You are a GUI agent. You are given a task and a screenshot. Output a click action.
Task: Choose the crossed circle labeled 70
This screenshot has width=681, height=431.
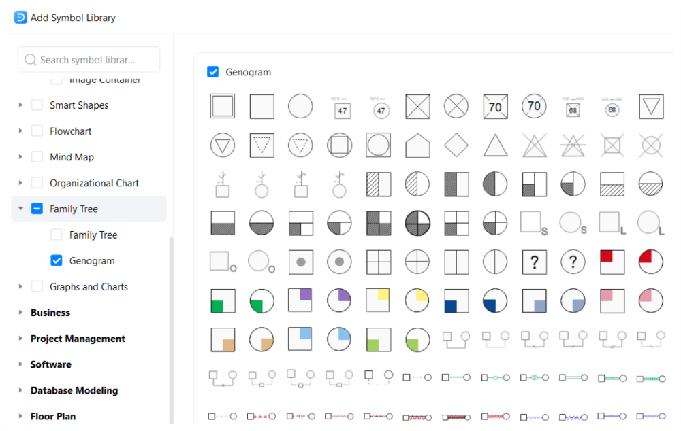coord(534,106)
